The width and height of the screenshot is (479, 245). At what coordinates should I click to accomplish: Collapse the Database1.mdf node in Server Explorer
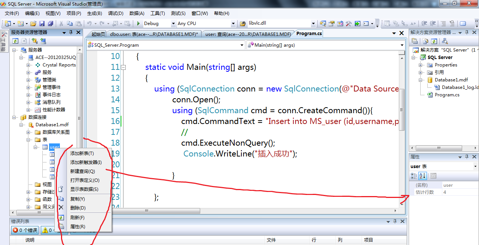point(22,125)
